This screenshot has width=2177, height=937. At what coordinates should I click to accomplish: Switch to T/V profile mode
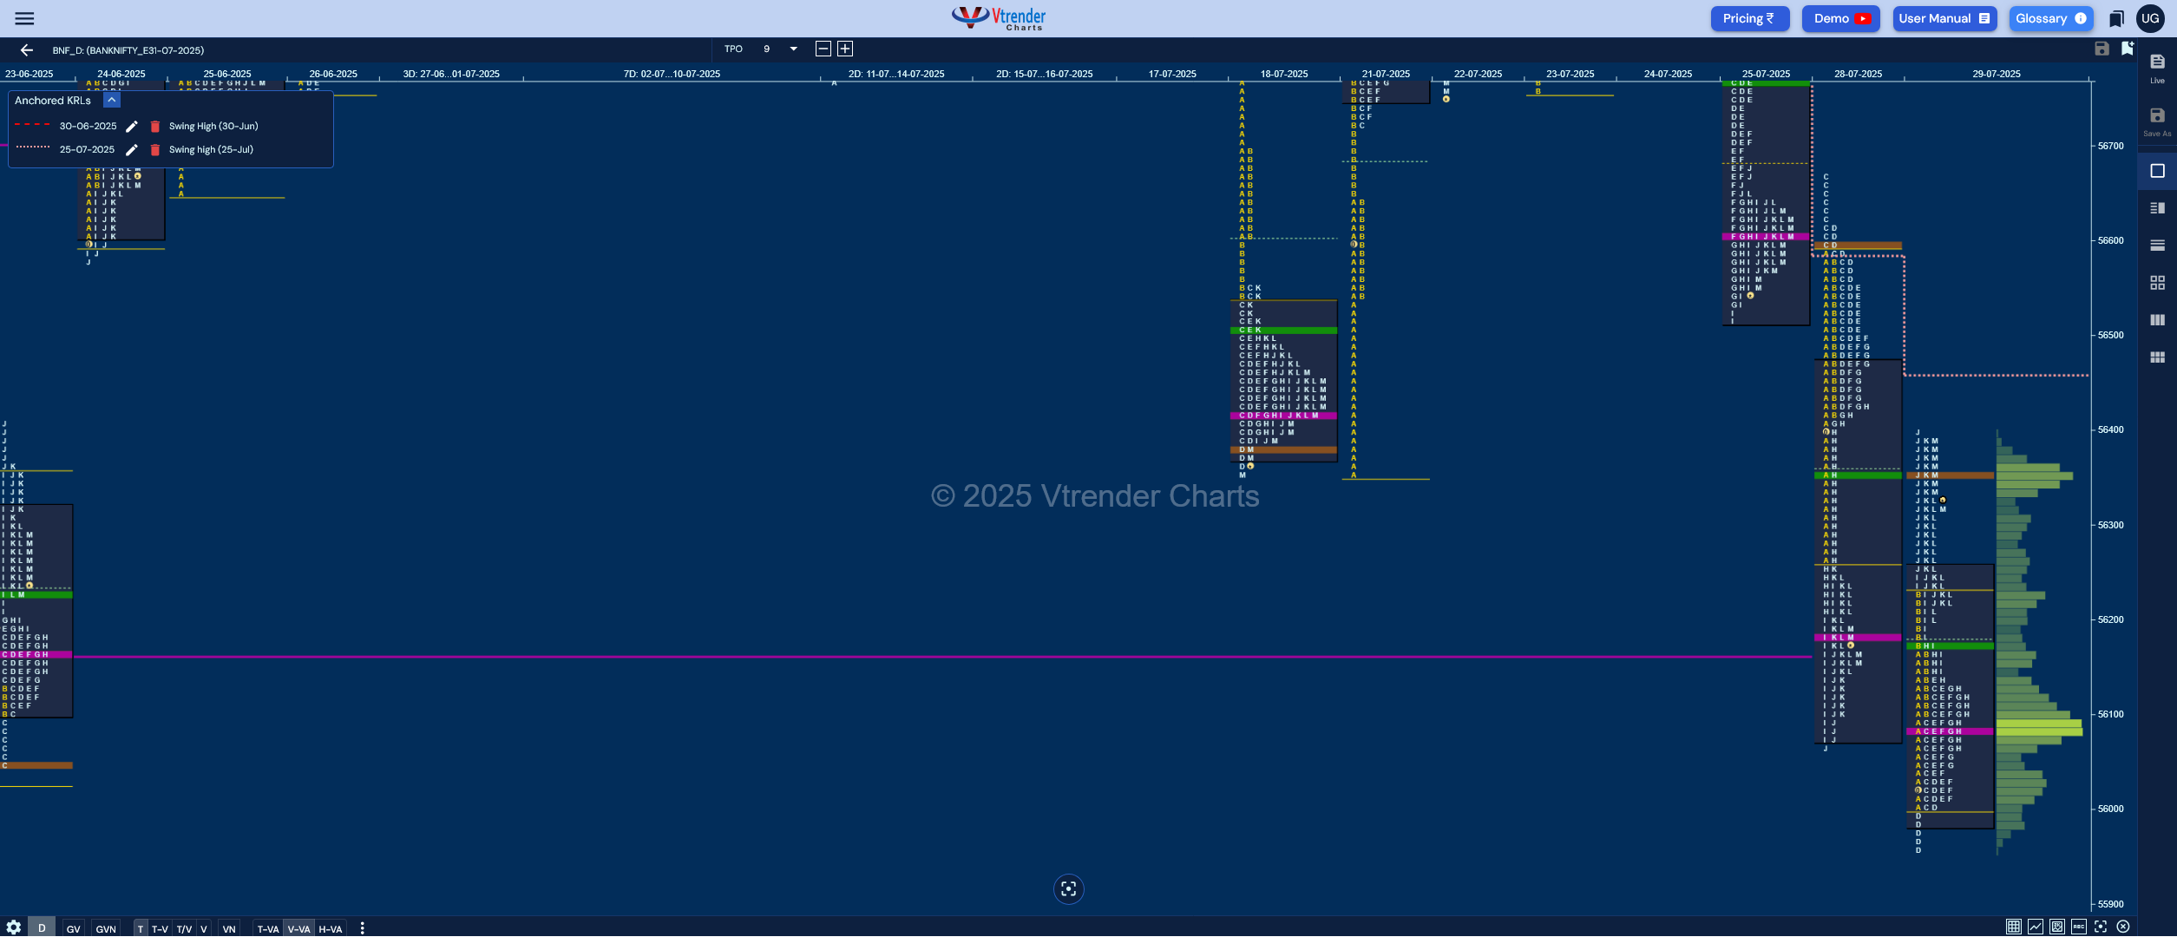point(184,929)
